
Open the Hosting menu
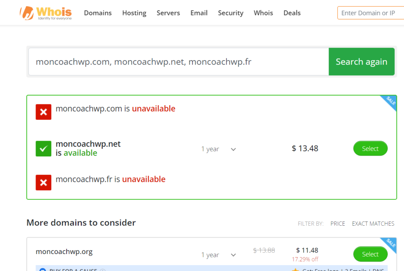click(x=134, y=13)
